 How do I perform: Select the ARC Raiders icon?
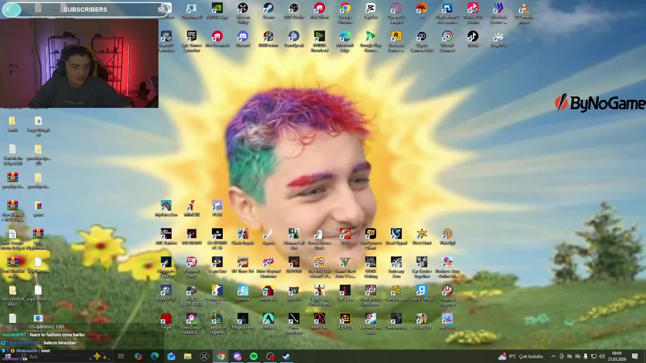(166, 237)
